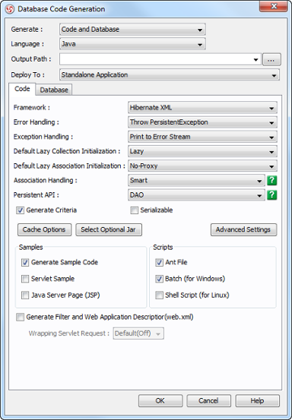Click the Persistent API green help icon
Viewport: 292px width, 420px height.
(x=271, y=195)
